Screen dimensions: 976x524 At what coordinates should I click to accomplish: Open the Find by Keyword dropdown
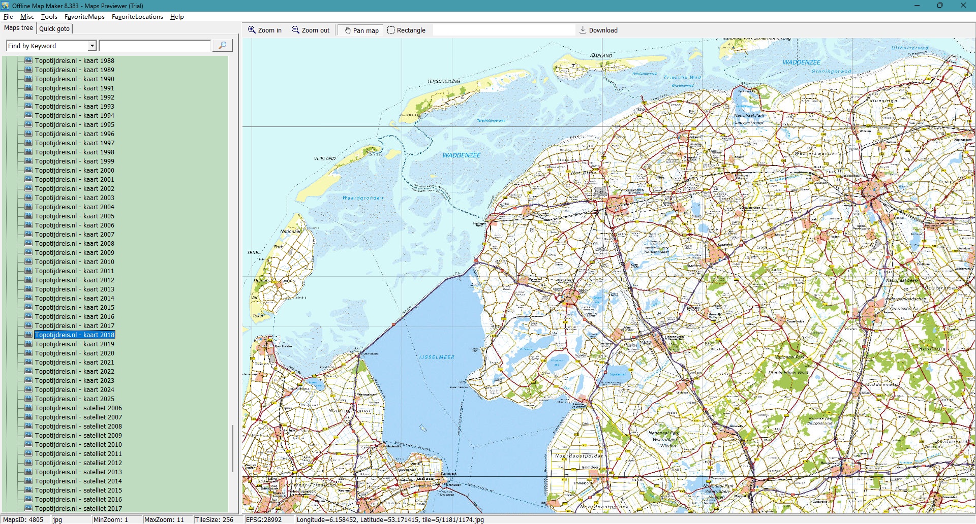click(92, 46)
